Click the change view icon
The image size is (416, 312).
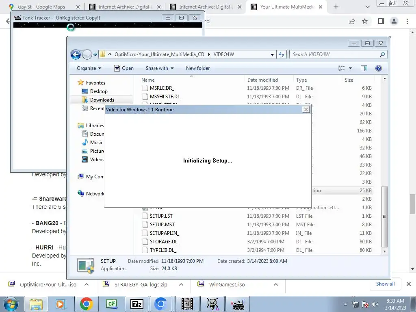point(341,68)
